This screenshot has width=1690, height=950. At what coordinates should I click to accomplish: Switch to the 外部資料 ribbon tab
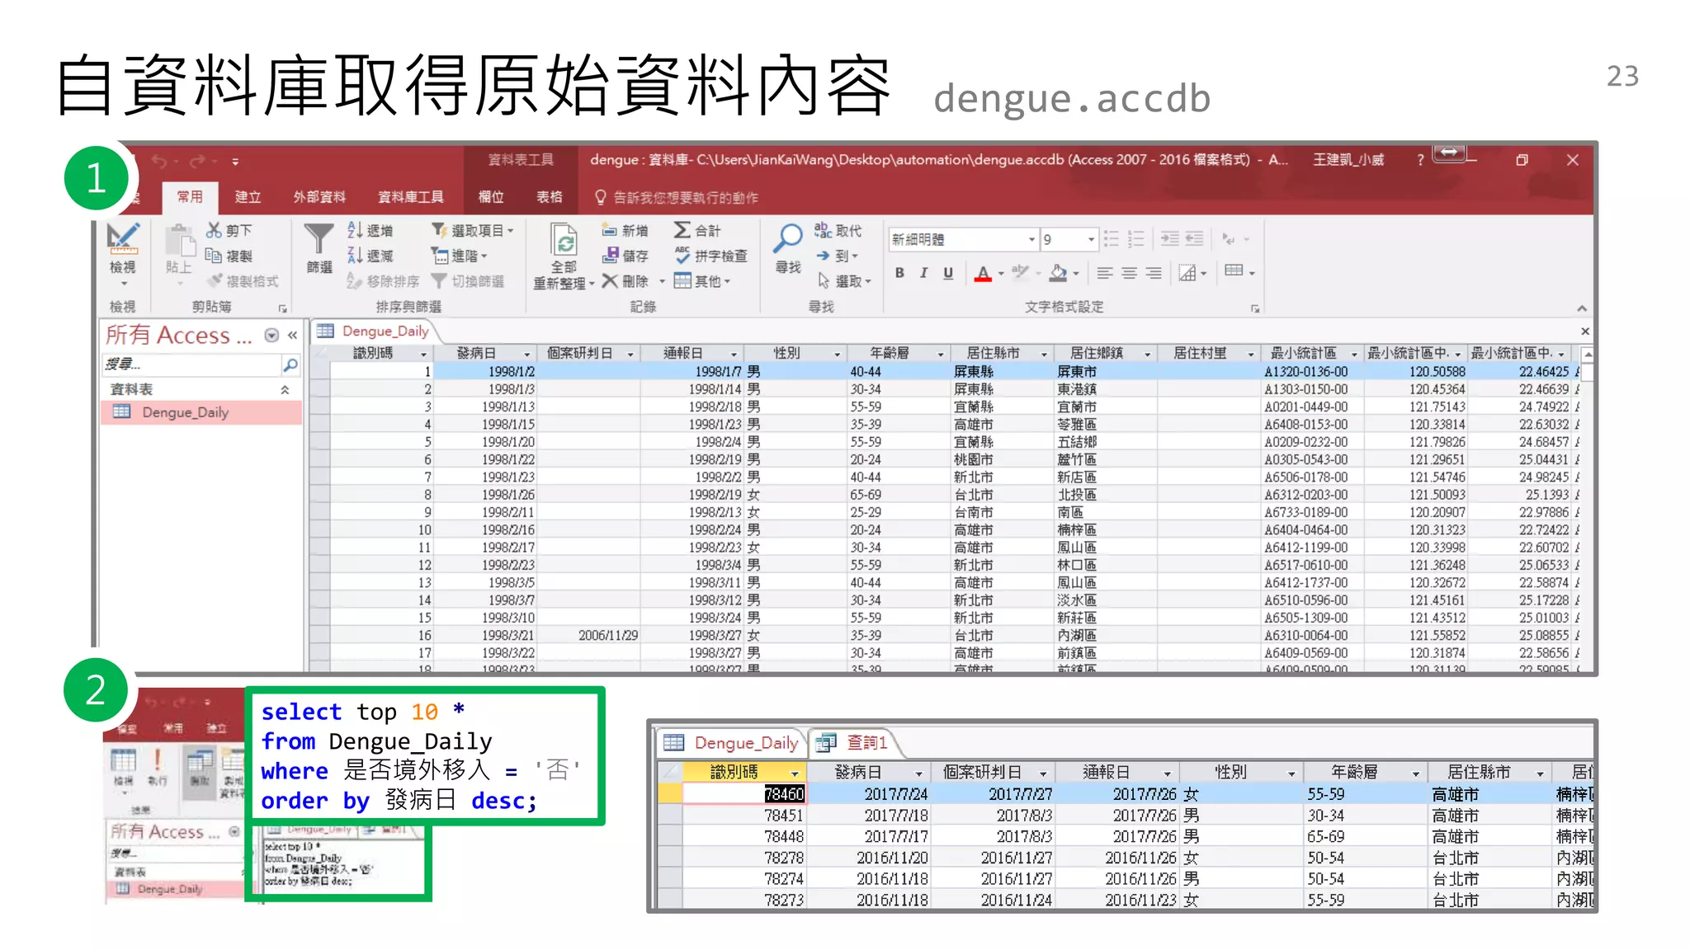pyautogui.click(x=319, y=196)
